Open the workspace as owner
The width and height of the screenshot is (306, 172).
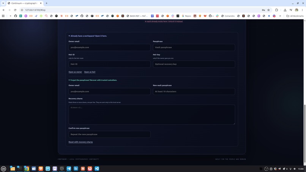[75, 72]
